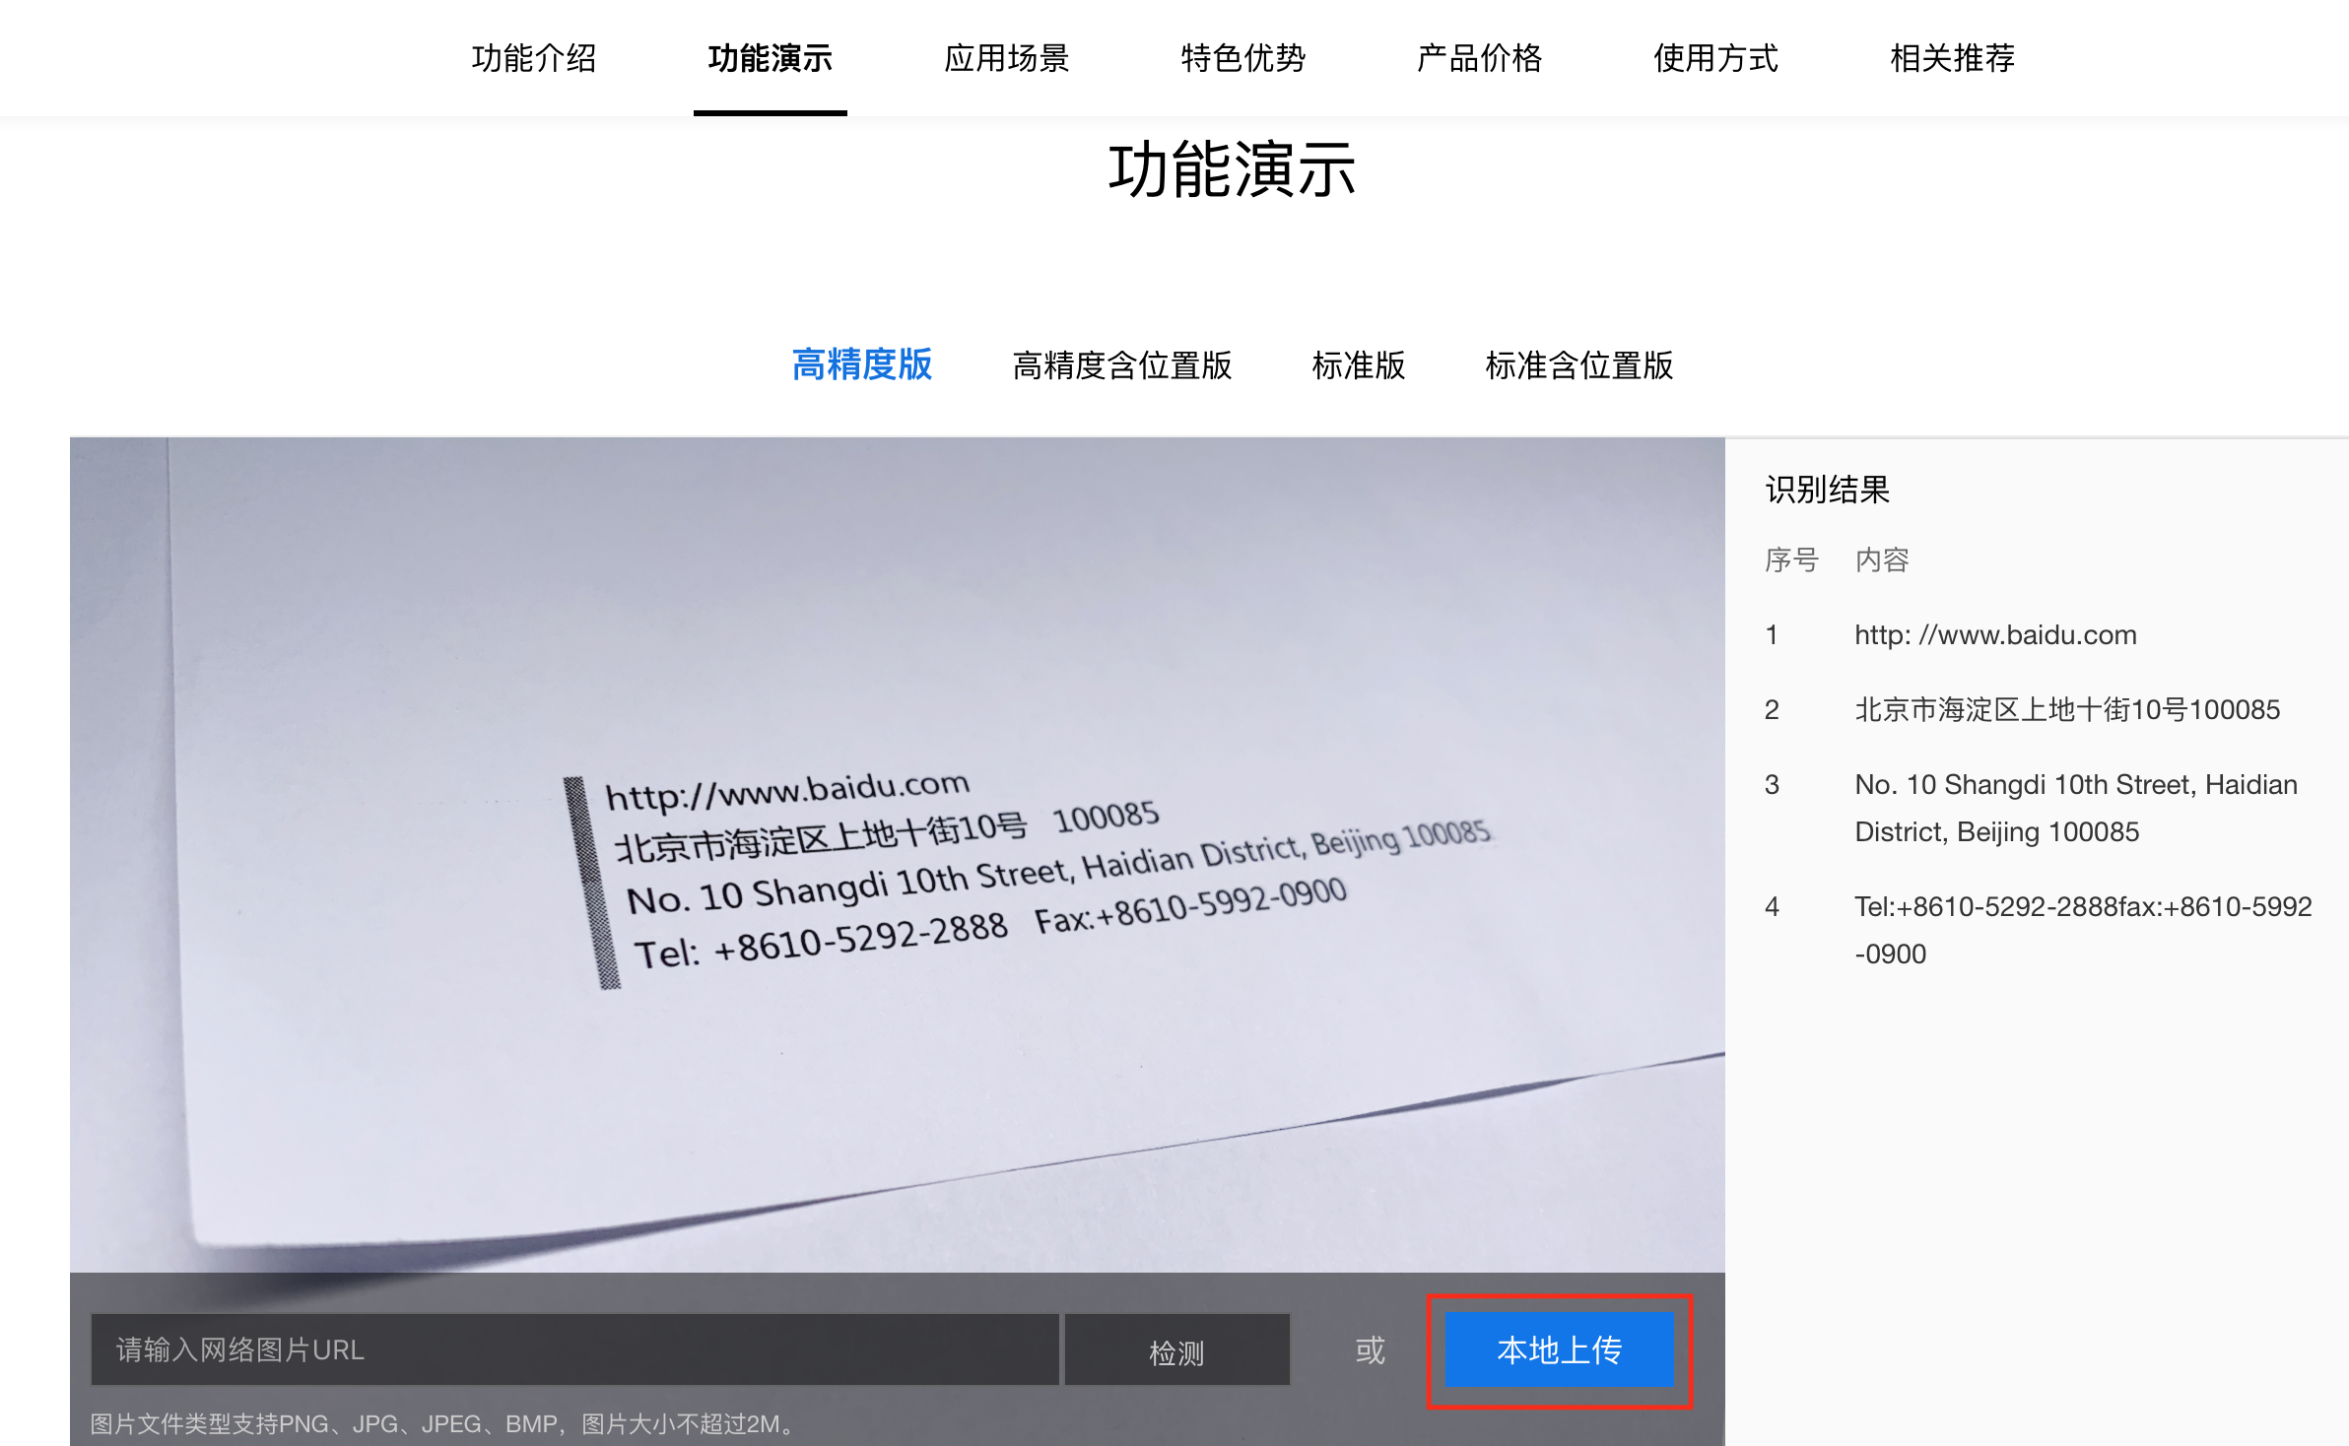Image resolution: width=2349 pixels, height=1446 pixels.
Task: Click the 序号 column header
Action: 1791,560
